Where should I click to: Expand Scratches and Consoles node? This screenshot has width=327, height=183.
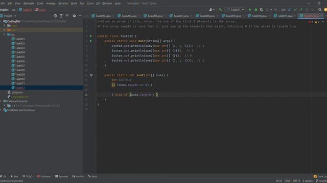click(x=1, y=110)
